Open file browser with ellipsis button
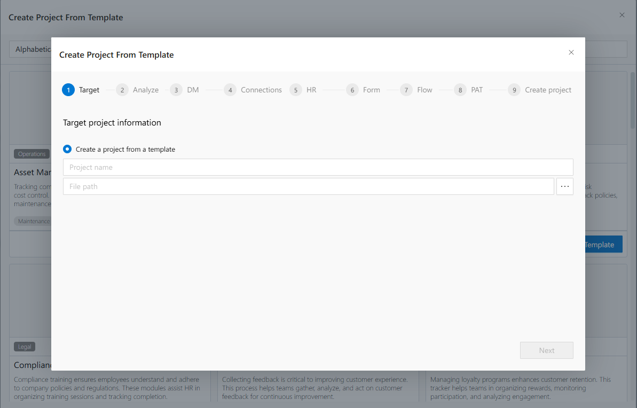Image resolution: width=637 pixels, height=408 pixels. [x=565, y=186]
